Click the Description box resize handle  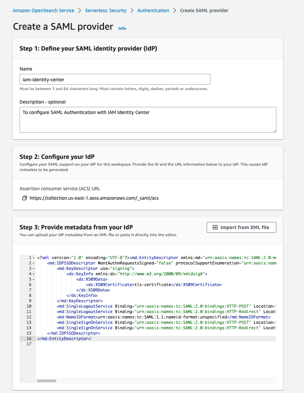point(274,130)
